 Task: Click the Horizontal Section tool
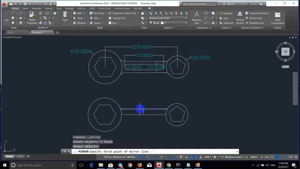tap(257, 13)
